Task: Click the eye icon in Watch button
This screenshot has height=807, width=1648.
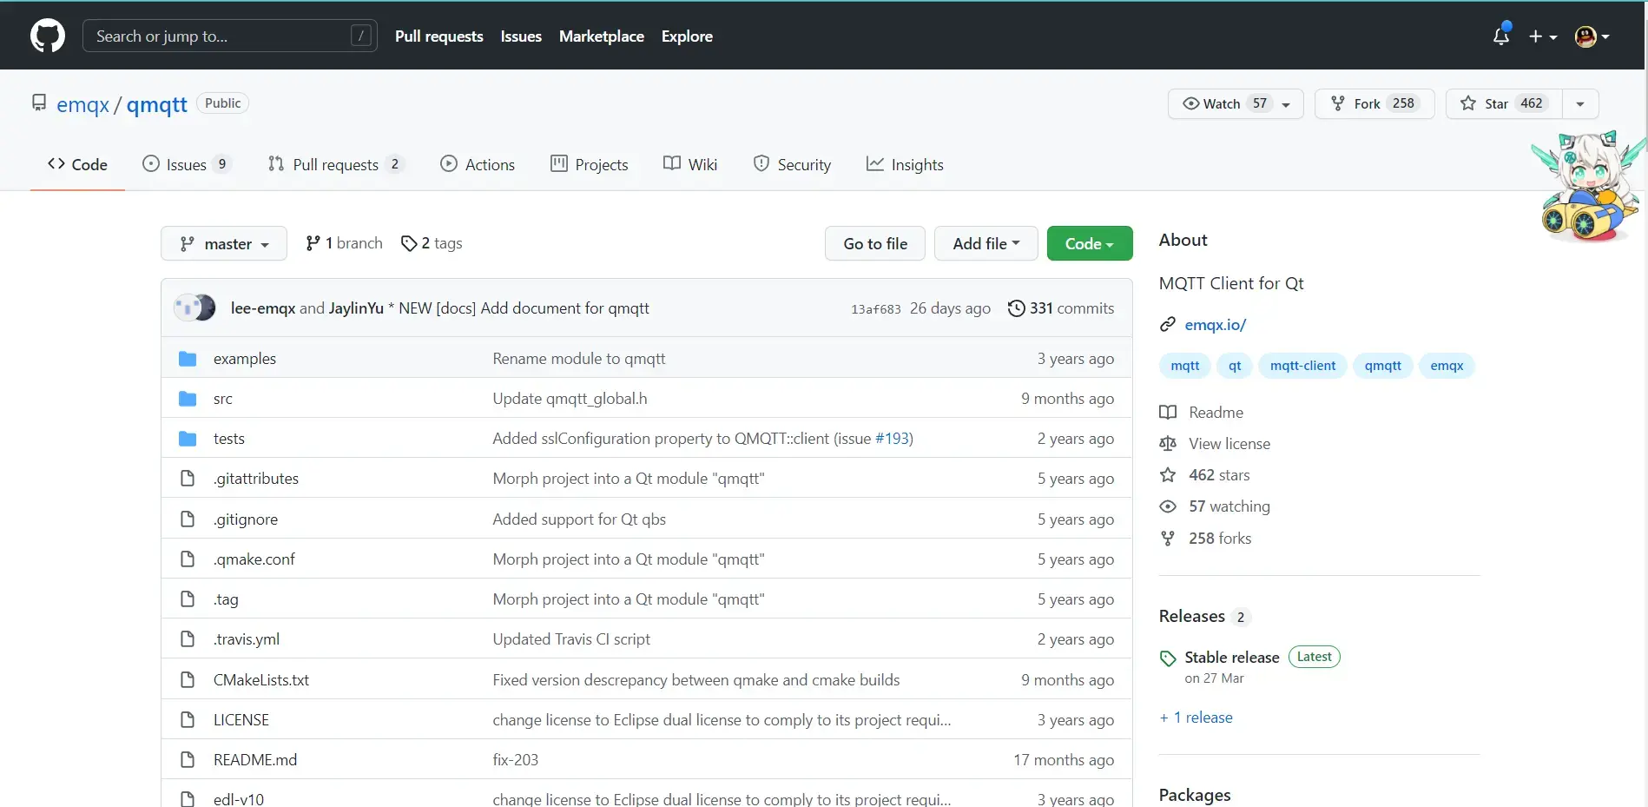Action: [1190, 103]
